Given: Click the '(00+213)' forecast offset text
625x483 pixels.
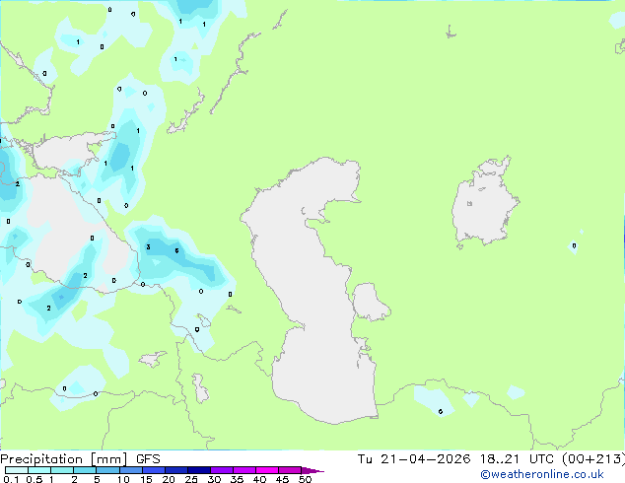Looking at the screenshot, I should [593, 459].
